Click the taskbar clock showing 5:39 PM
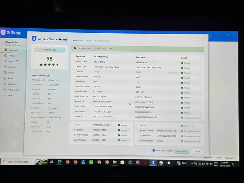Viewport: 244px width, 183px height. (x=225, y=164)
